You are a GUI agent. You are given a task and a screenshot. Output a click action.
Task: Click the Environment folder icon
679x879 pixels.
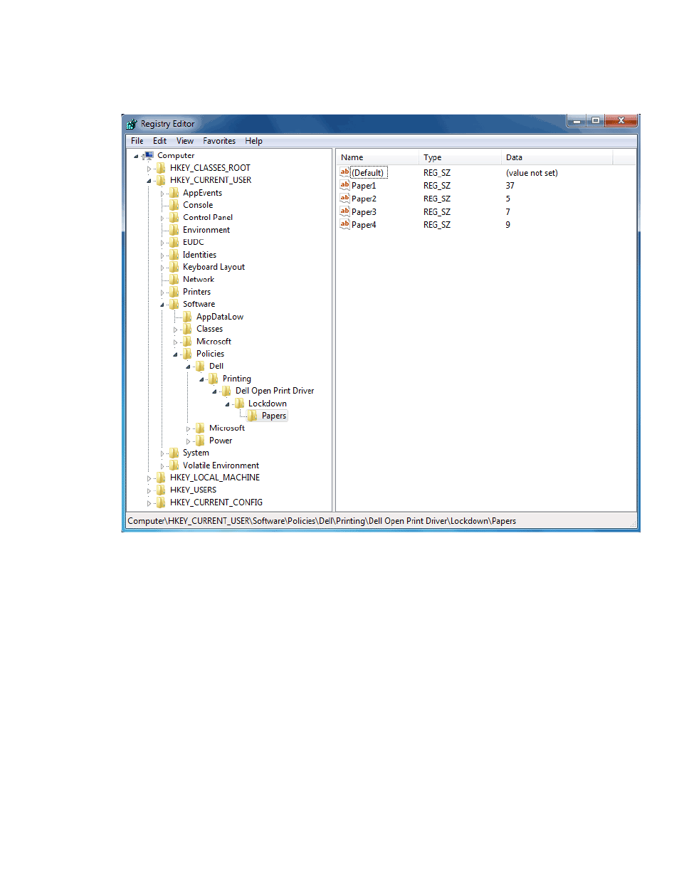tap(174, 230)
